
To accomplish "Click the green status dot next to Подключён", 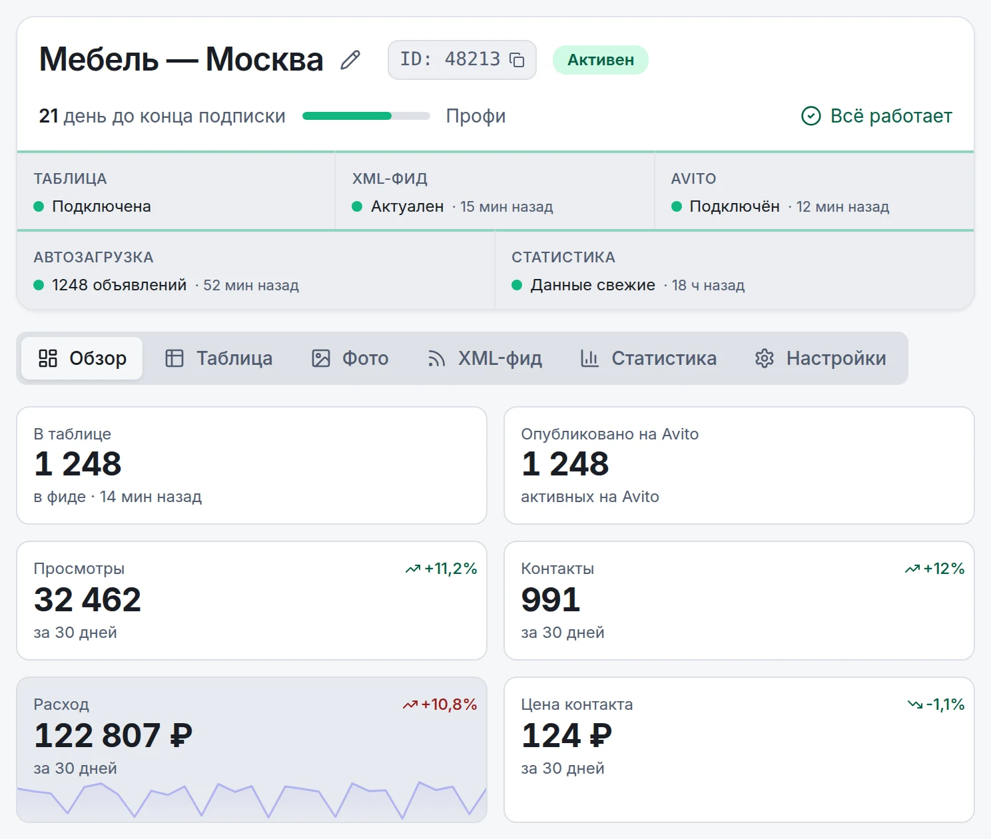I will point(677,206).
